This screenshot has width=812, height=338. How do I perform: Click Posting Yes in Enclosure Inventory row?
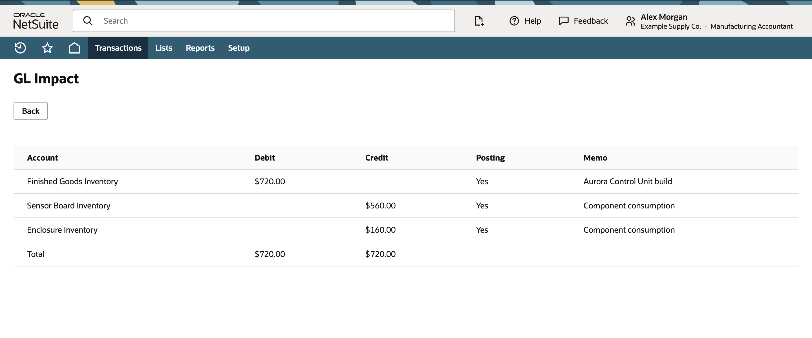[482, 230]
